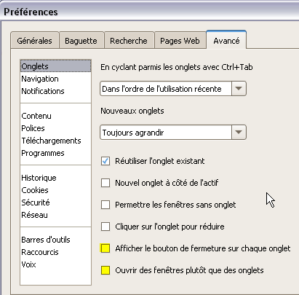
Task: Open the Baguette tab
Action: [x=81, y=41]
